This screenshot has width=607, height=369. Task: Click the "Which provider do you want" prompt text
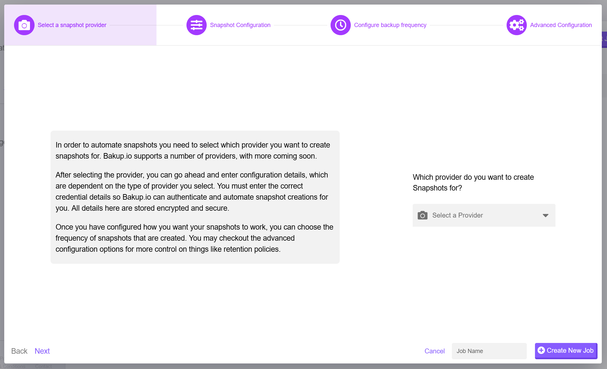click(473, 182)
